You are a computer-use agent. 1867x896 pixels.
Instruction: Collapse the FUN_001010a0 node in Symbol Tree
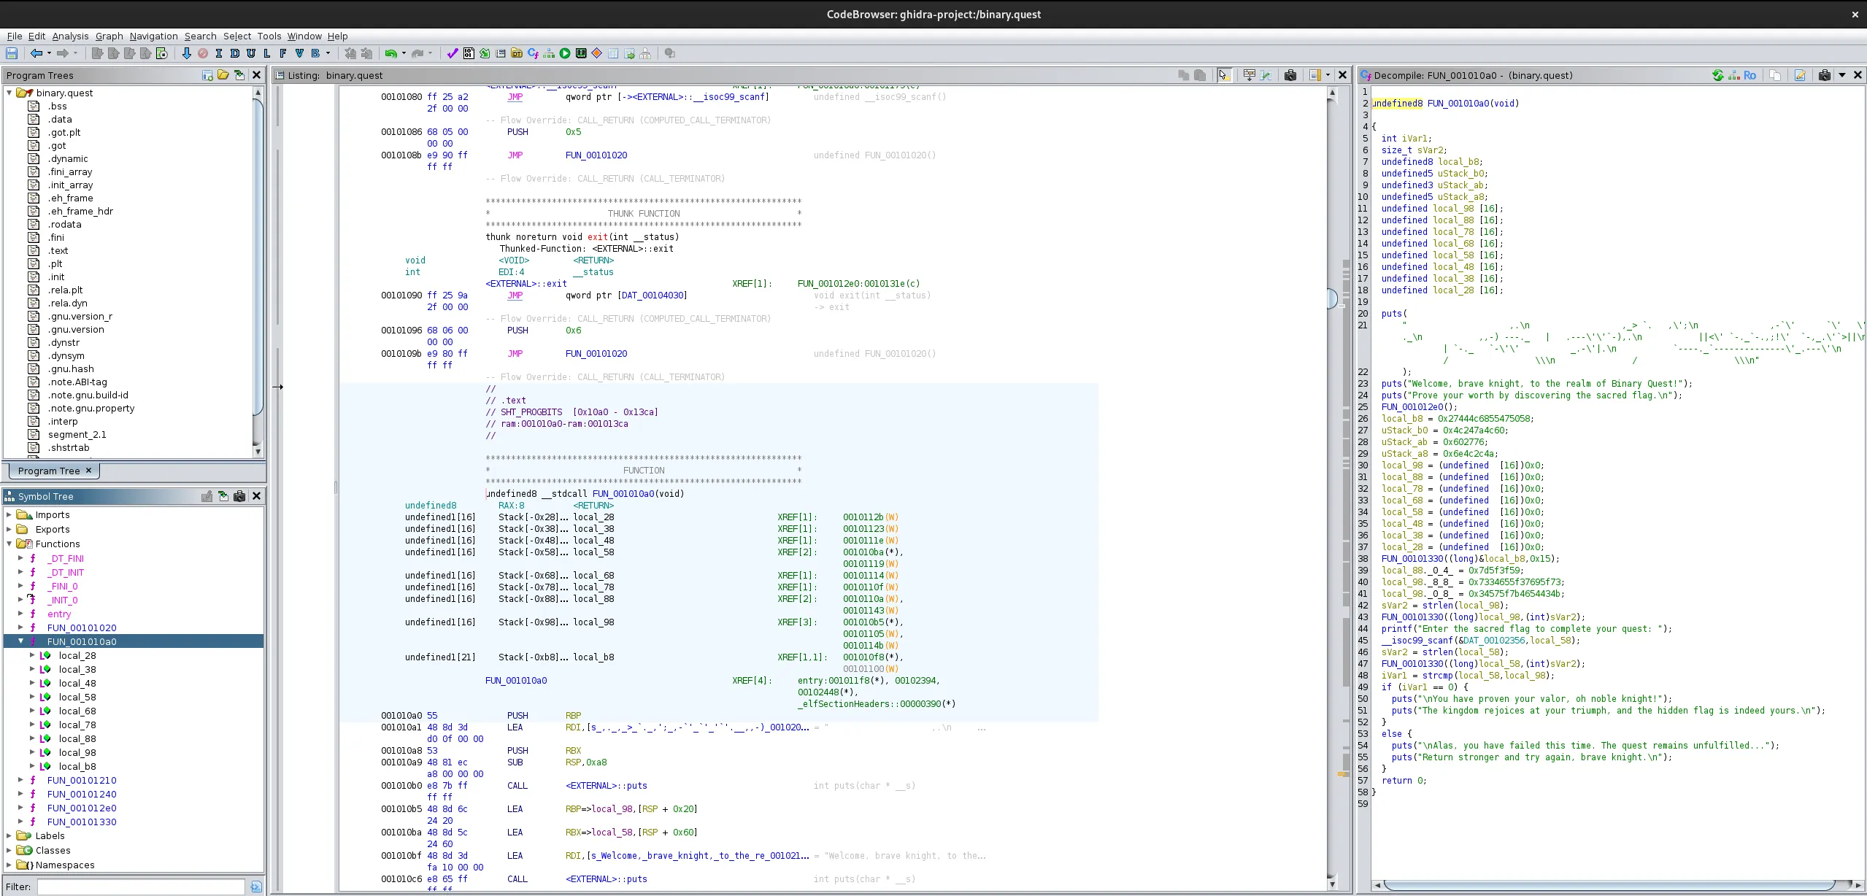pyautogui.click(x=21, y=641)
